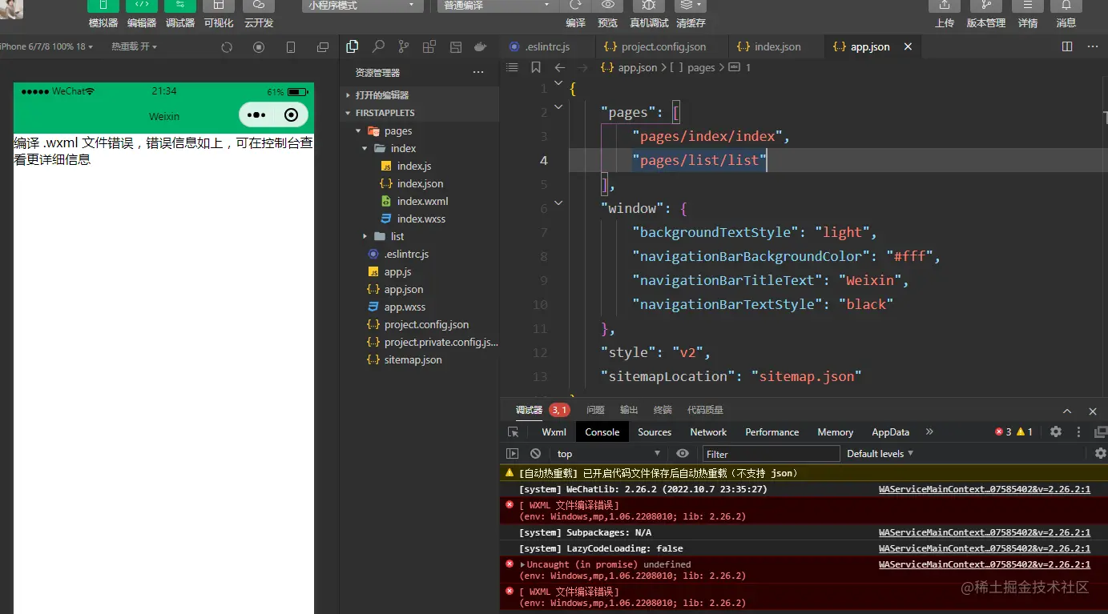1108x614 pixels.
Task: Open the Default levels dropdown
Action: (x=880, y=454)
